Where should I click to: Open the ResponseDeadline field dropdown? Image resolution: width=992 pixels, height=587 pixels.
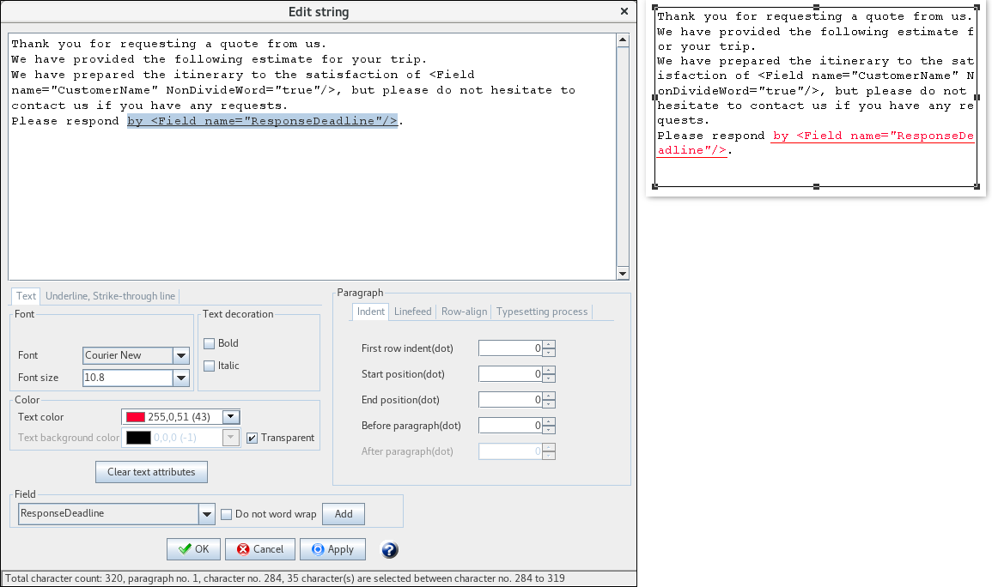(206, 514)
